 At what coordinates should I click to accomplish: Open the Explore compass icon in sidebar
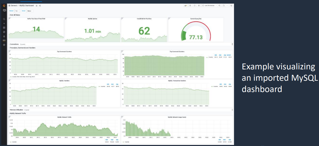[4, 32]
